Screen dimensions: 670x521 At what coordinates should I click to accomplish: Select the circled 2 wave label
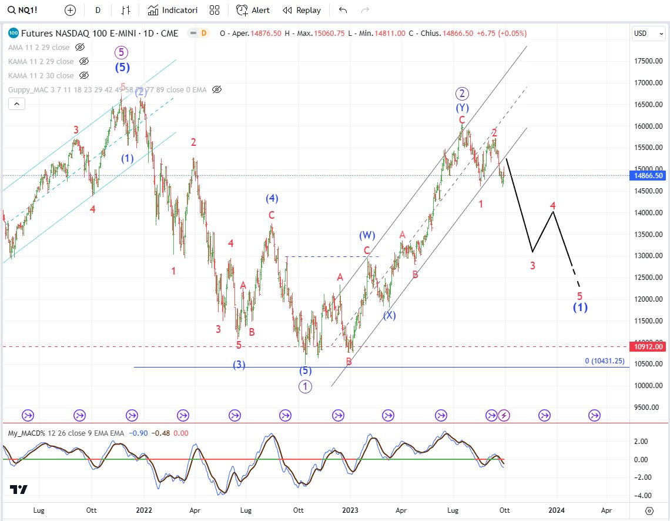pyautogui.click(x=462, y=93)
